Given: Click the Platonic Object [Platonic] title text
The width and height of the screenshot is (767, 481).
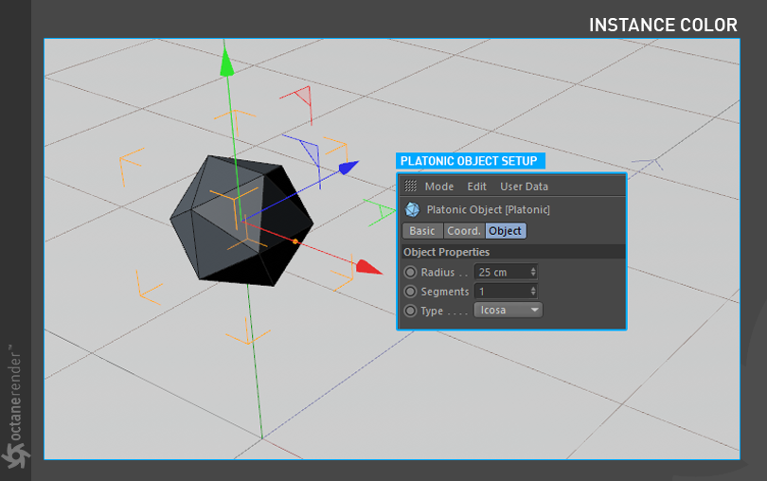Looking at the screenshot, I should (489, 210).
